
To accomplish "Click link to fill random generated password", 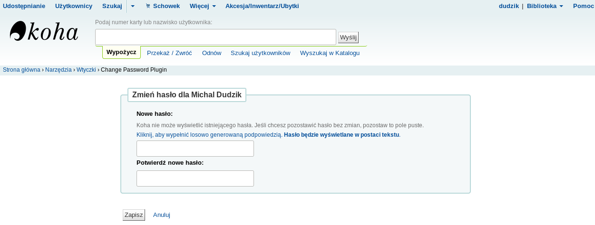I will click(209, 135).
